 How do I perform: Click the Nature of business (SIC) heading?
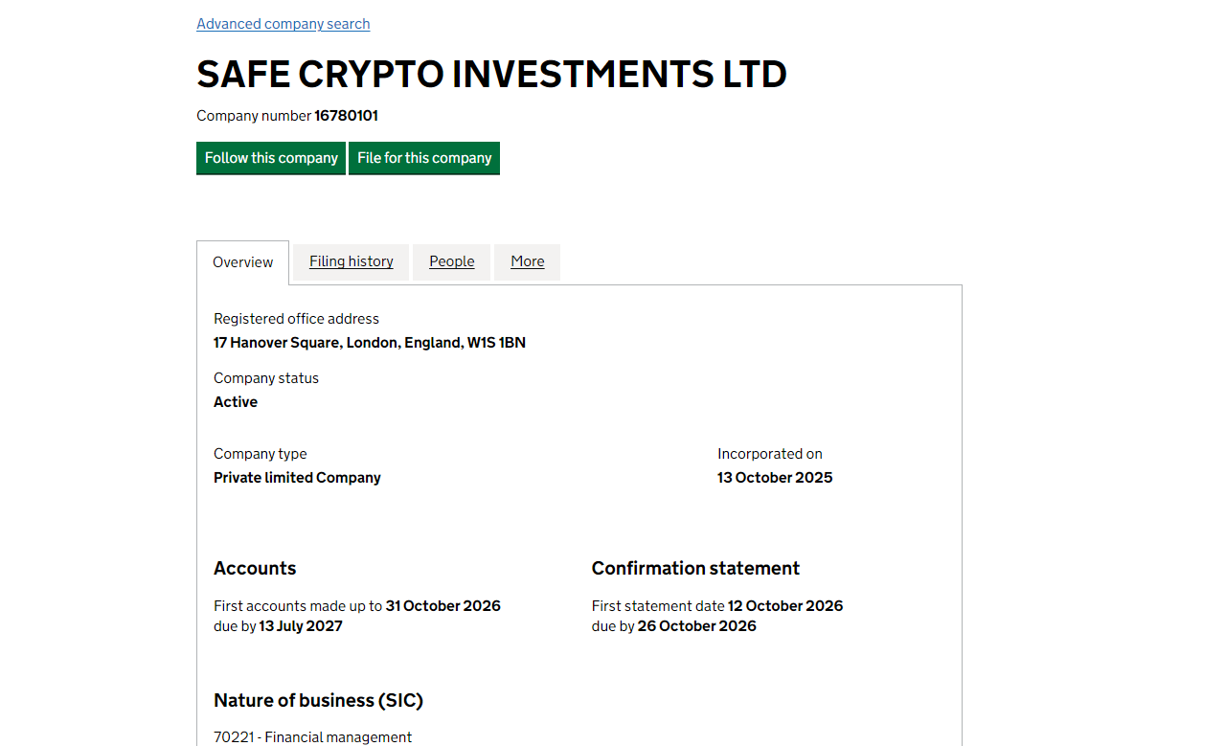318,701
